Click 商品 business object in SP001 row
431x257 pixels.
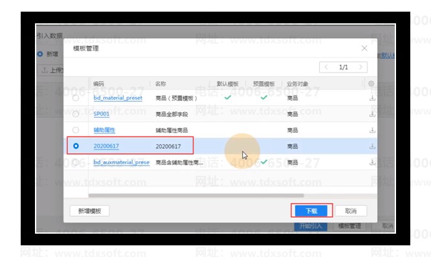pos(293,114)
